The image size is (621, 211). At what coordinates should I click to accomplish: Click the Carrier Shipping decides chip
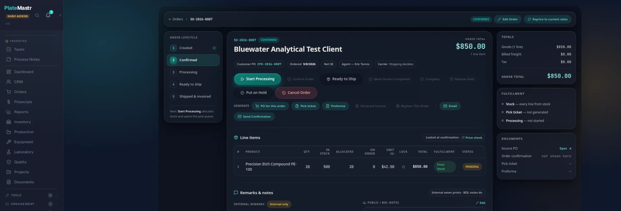395,64
